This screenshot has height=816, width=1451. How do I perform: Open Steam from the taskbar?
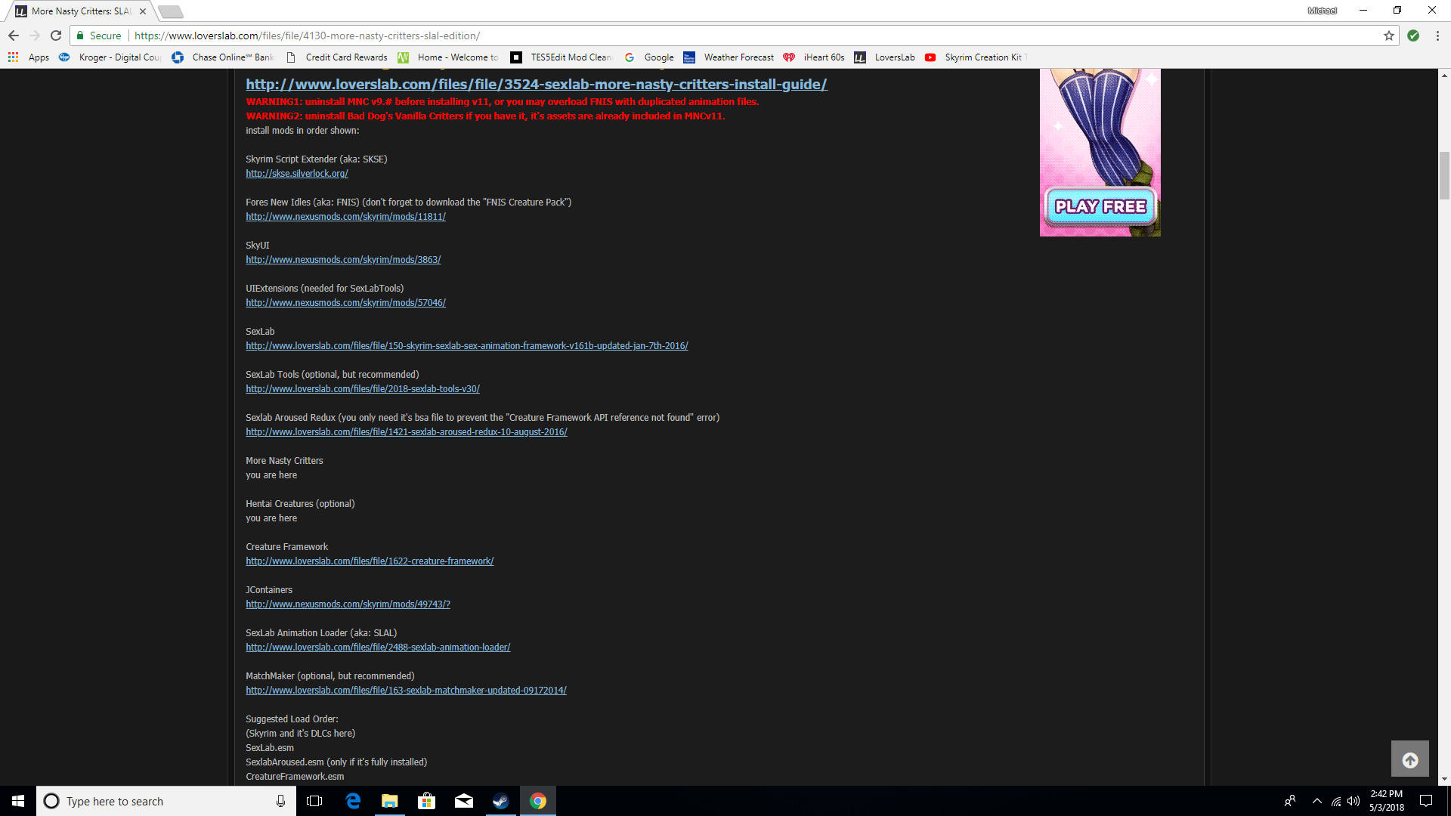(x=500, y=801)
